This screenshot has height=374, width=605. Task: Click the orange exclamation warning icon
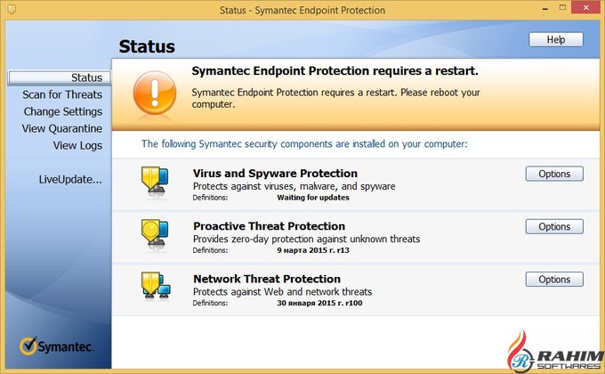155,93
